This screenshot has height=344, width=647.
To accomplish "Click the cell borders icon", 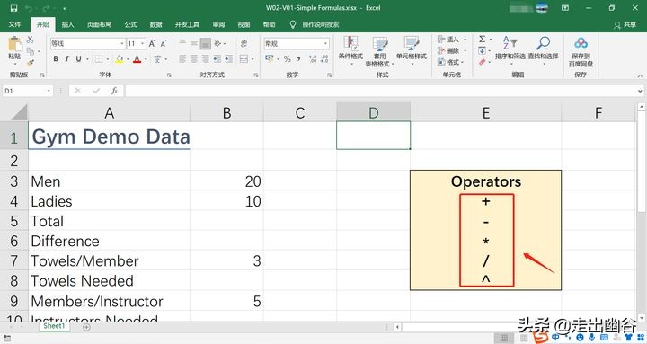I will coord(99,59).
